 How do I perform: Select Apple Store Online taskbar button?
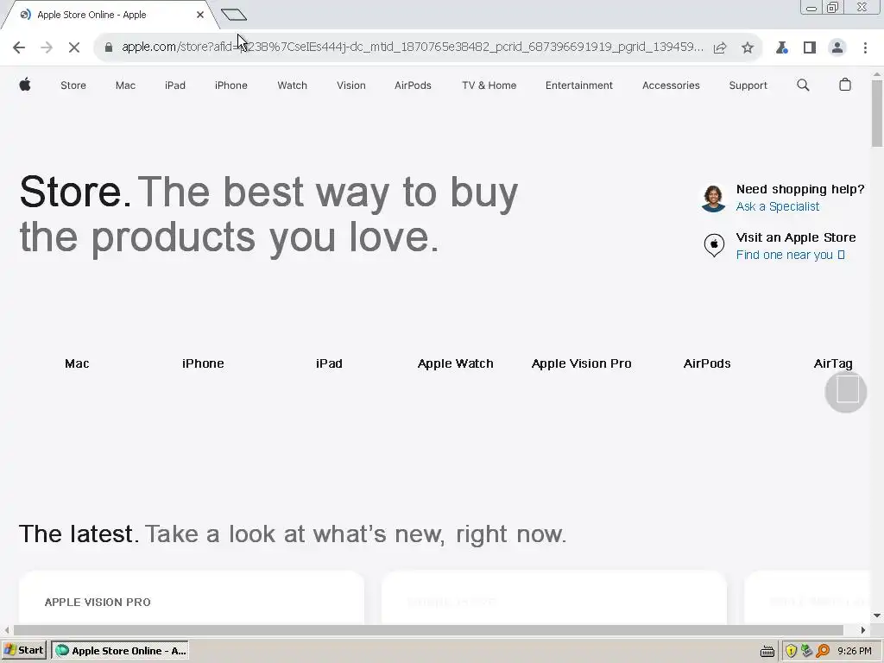pos(119,651)
